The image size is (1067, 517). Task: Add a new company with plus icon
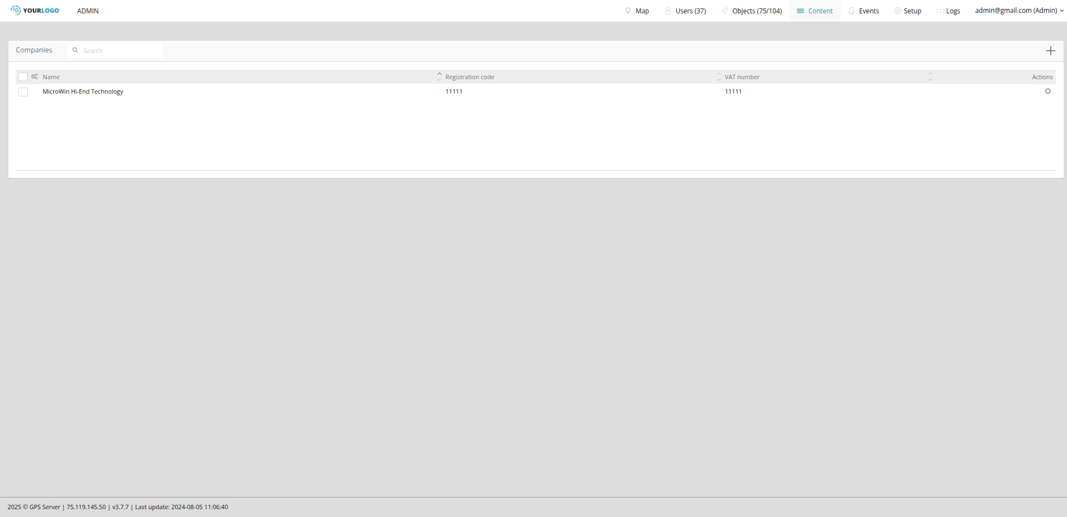tap(1050, 51)
